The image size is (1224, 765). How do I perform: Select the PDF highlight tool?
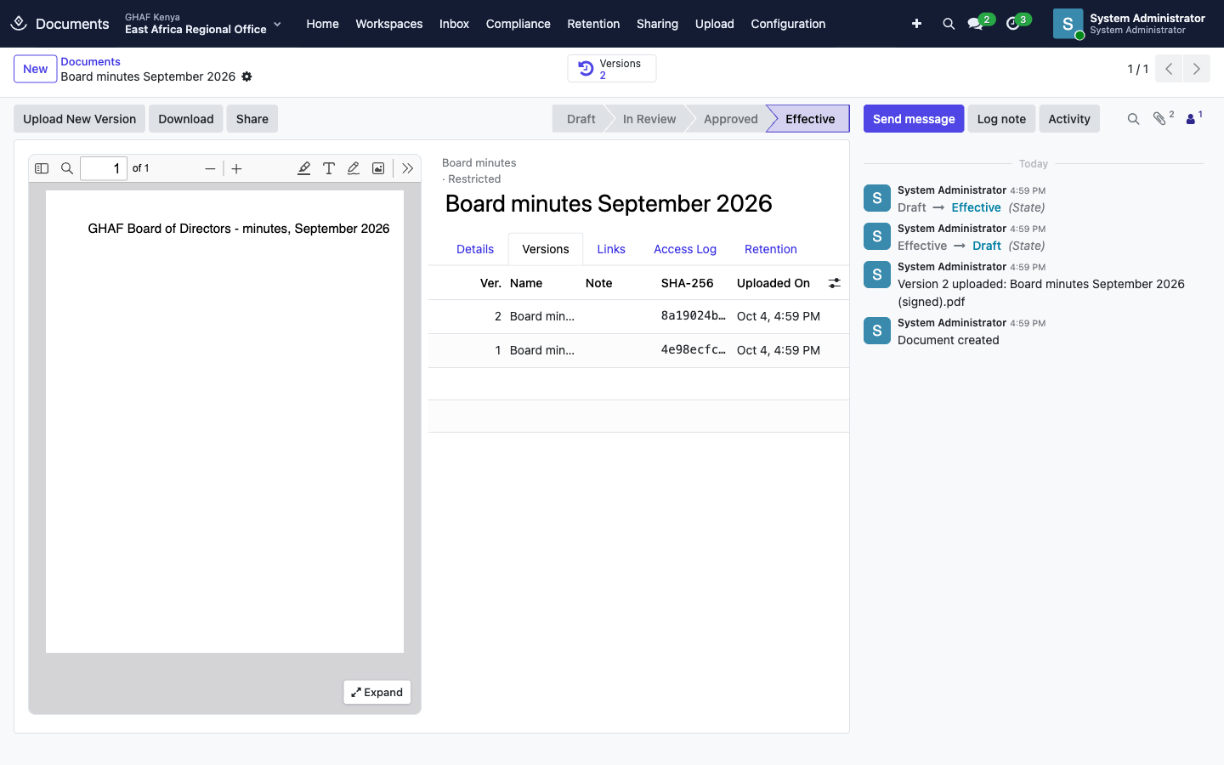(303, 168)
